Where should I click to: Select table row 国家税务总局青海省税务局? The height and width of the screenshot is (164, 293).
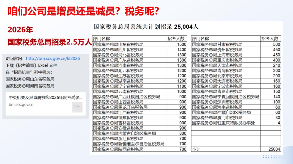pyautogui.click(x=236, y=70)
